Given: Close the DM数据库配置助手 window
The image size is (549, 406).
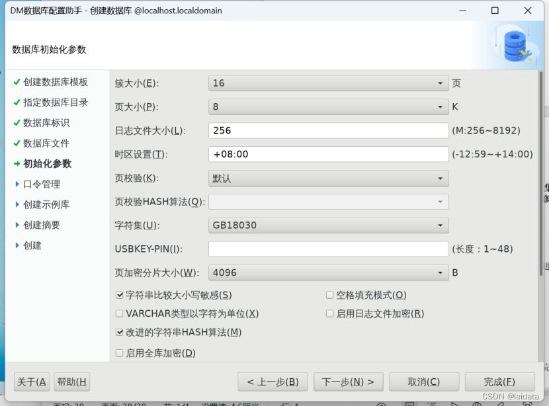Looking at the screenshot, I should point(528,11).
